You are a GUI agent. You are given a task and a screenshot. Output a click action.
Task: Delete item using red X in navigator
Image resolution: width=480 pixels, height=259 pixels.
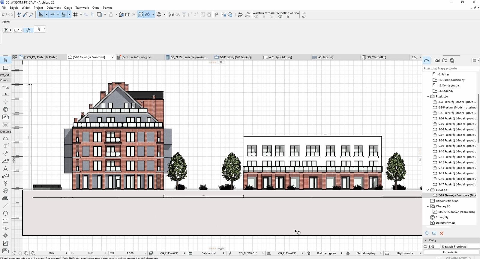(x=442, y=233)
